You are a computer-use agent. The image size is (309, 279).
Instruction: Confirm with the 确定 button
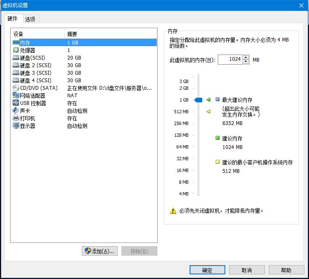point(207,270)
